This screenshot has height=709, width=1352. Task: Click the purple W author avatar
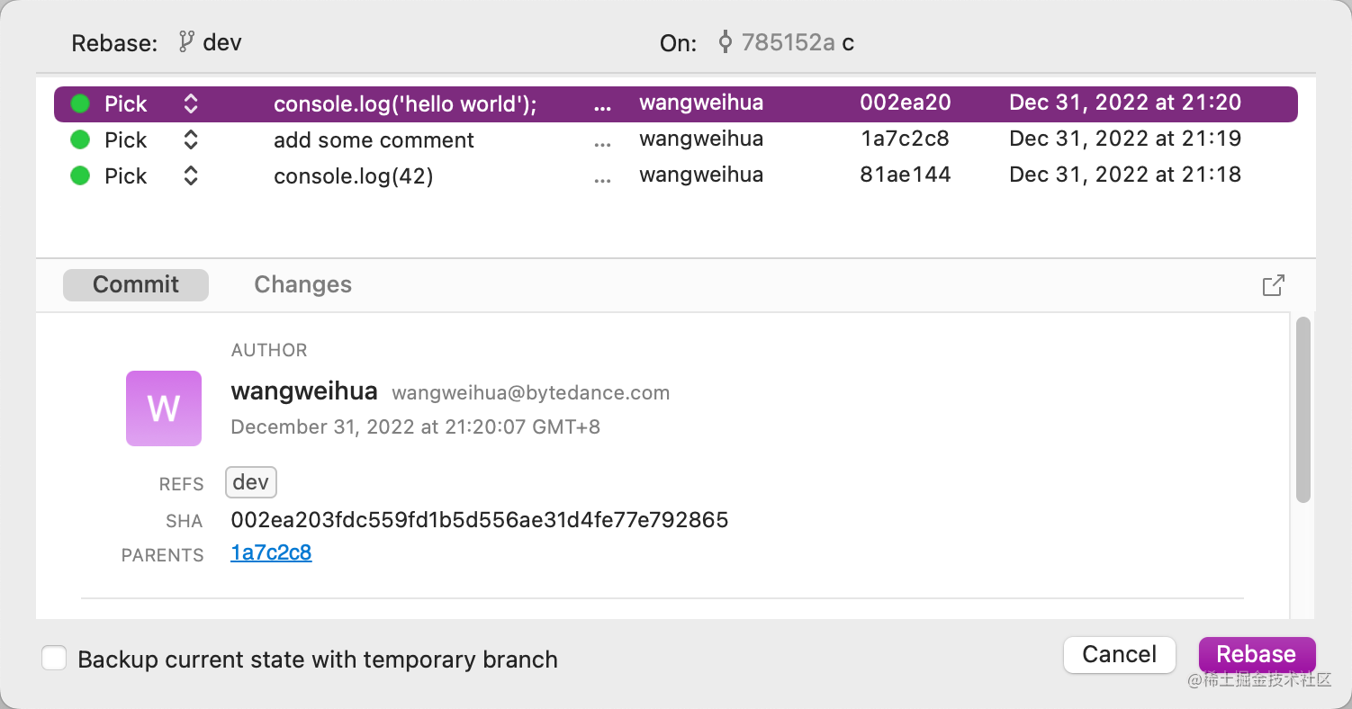point(164,408)
